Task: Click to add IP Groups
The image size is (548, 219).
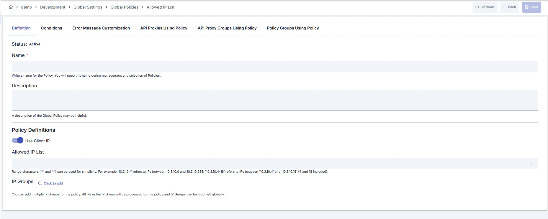Action: [x=50, y=183]
